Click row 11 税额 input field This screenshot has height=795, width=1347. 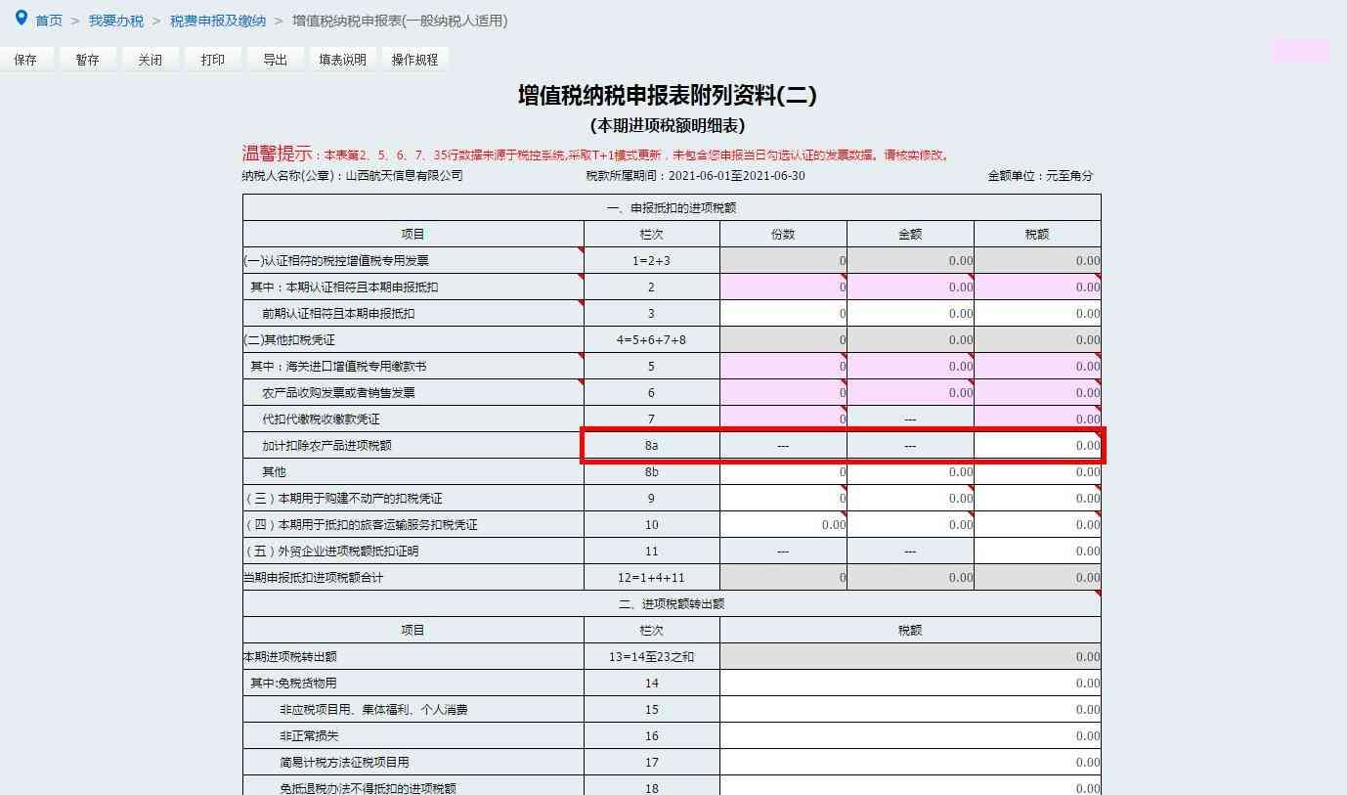(x=1037, y=552)
